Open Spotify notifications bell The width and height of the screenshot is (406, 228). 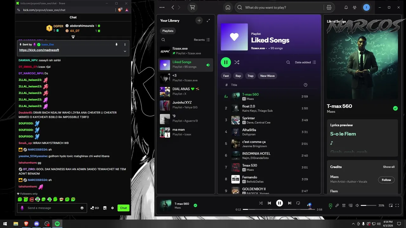pyautogui.click(x=346, y=7)
